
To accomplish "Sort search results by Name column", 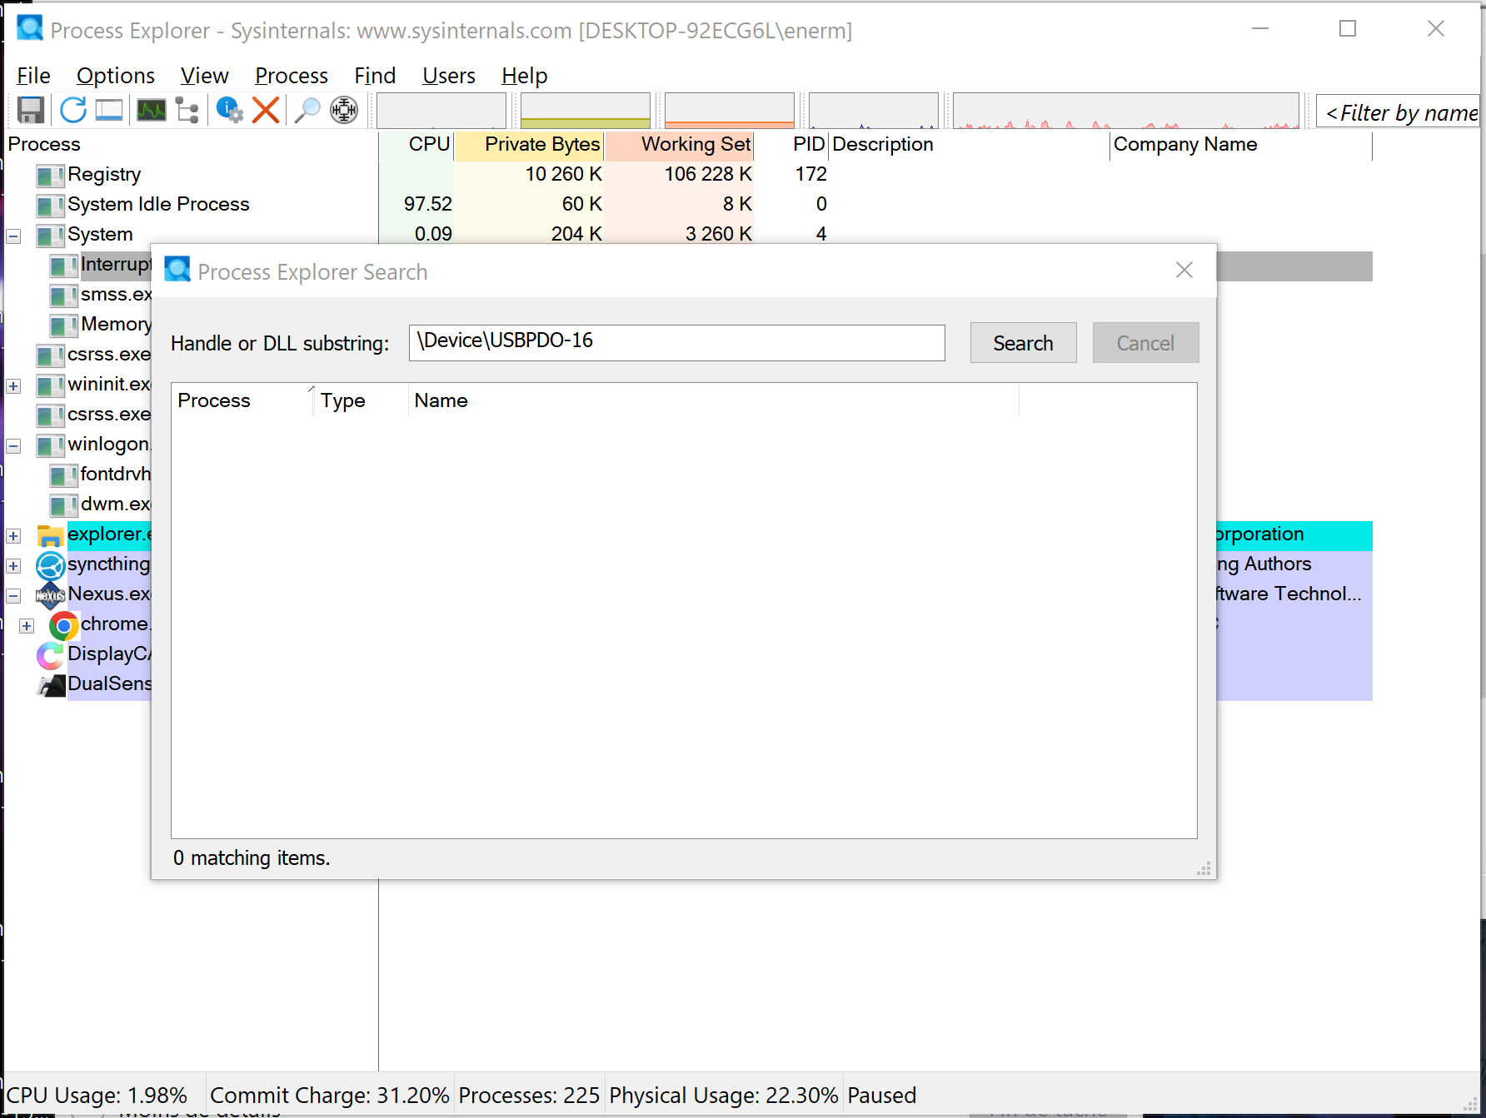I will [x=714, y=401].
